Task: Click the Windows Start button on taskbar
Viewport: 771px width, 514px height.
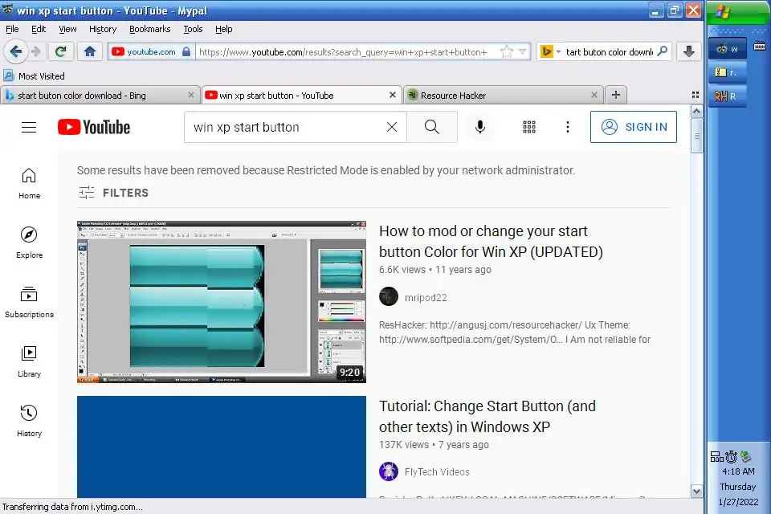Action: pos(738,12)
